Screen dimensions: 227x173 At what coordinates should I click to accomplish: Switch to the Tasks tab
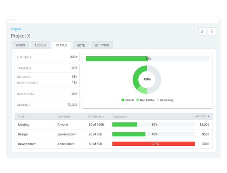(x=20, y=45)
